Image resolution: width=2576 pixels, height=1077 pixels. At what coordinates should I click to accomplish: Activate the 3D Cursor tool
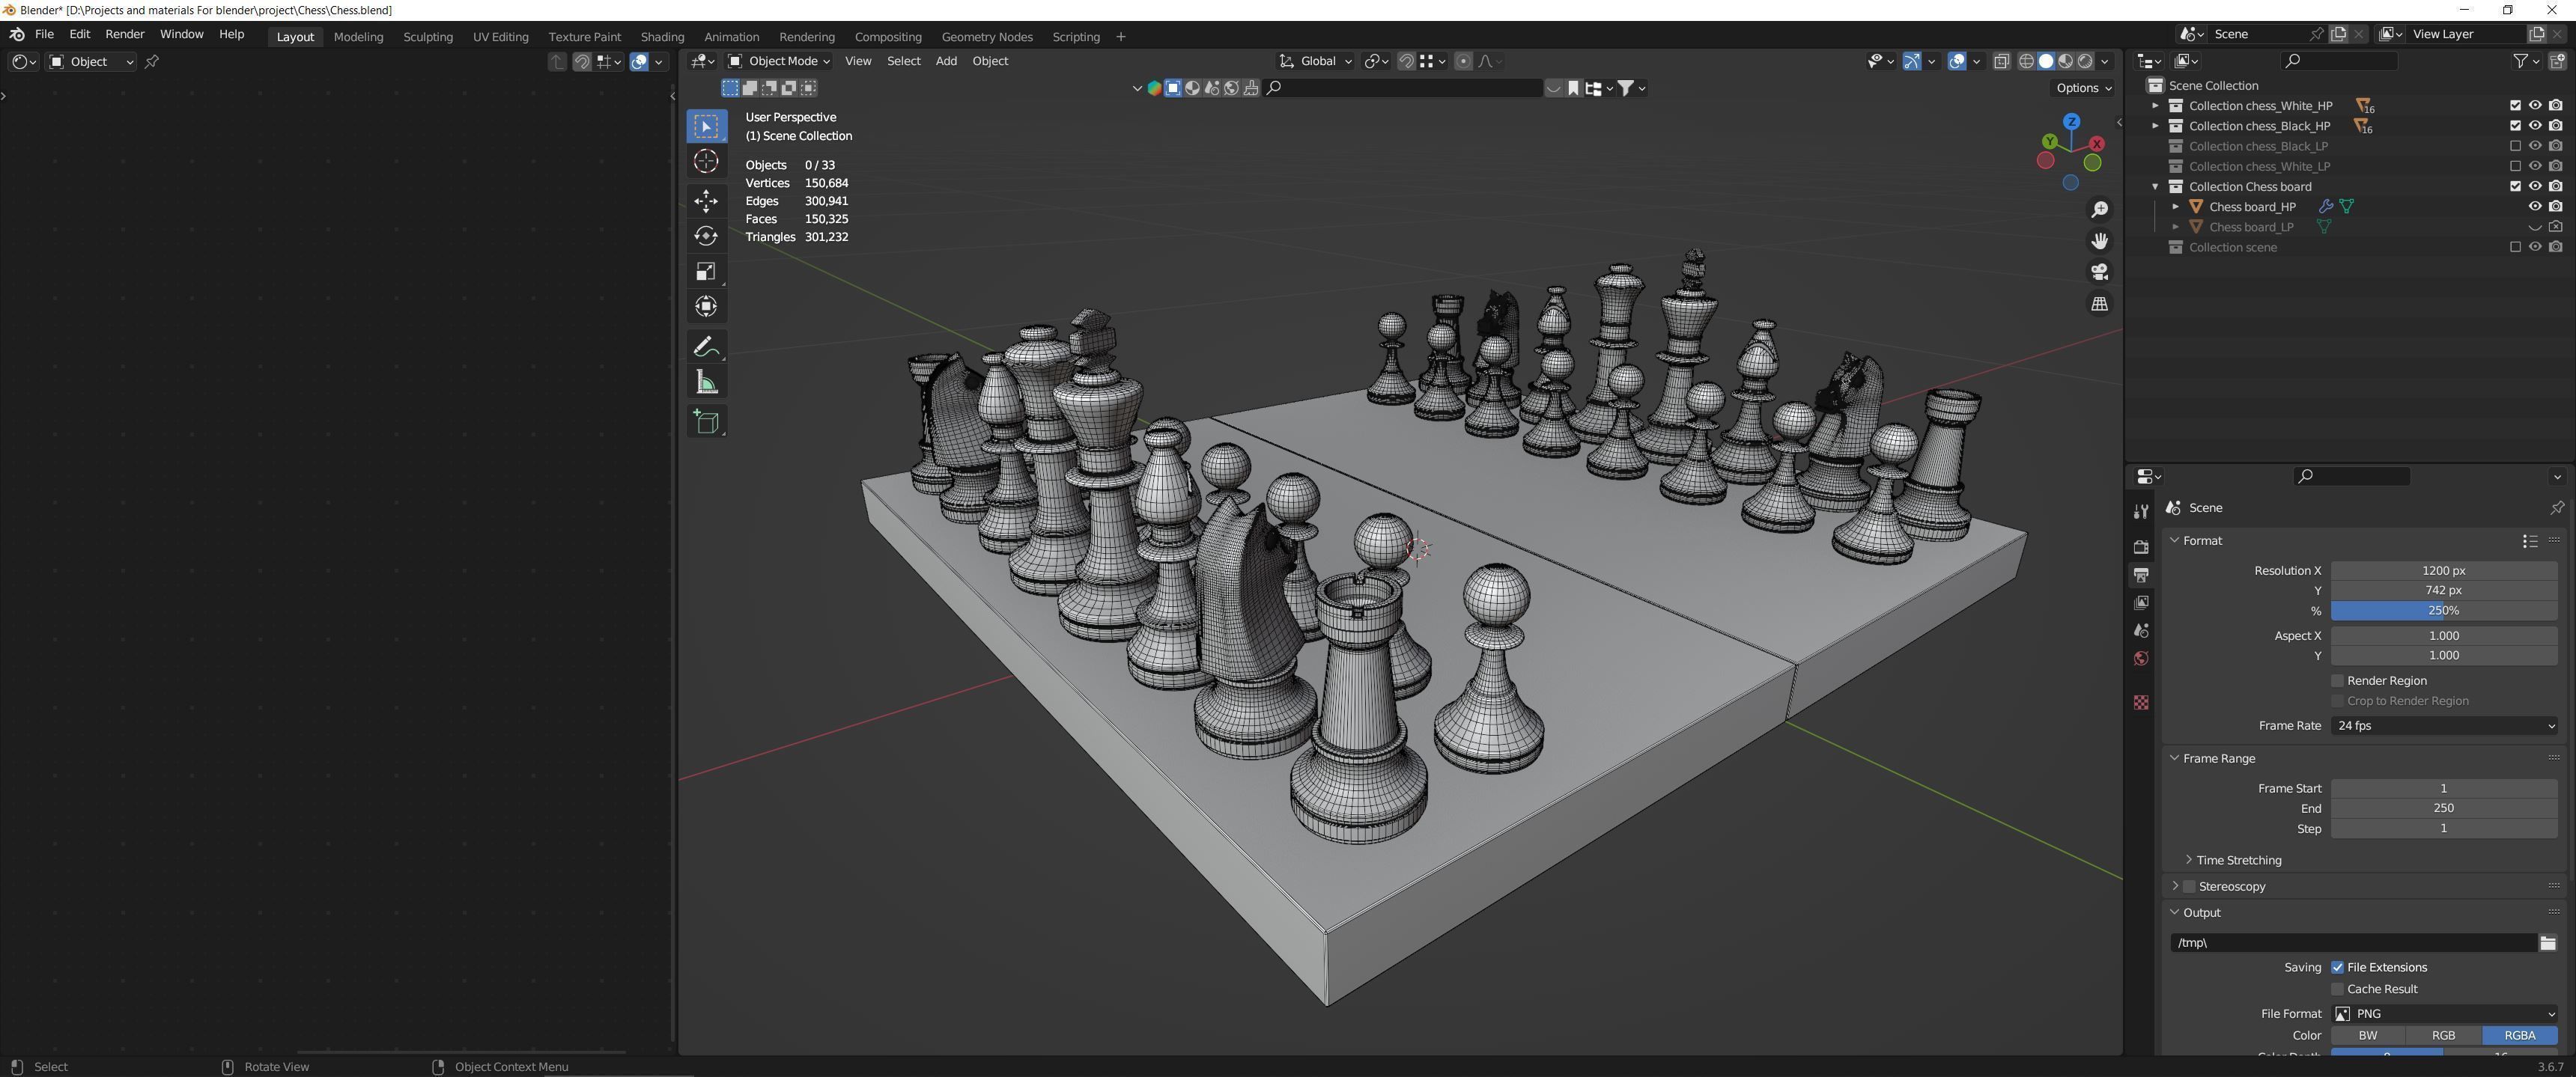706,162
